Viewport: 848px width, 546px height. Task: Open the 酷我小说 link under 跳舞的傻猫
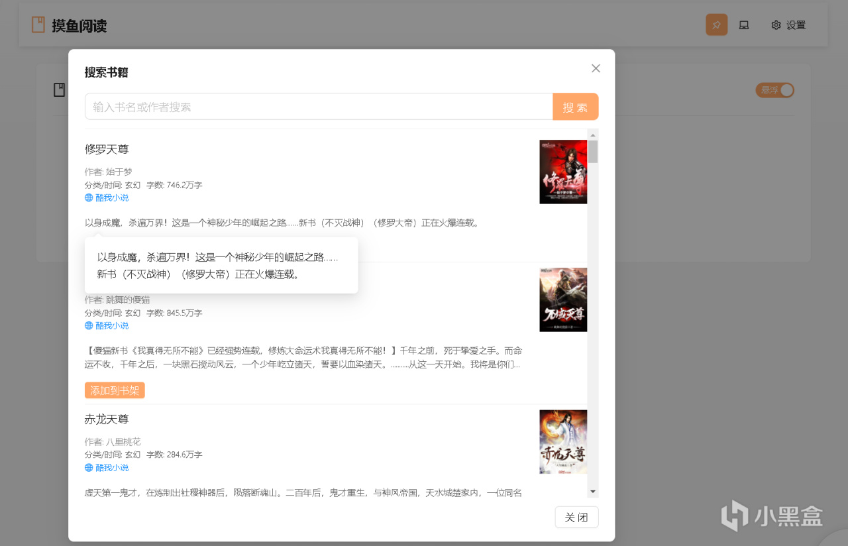point(107,325)
